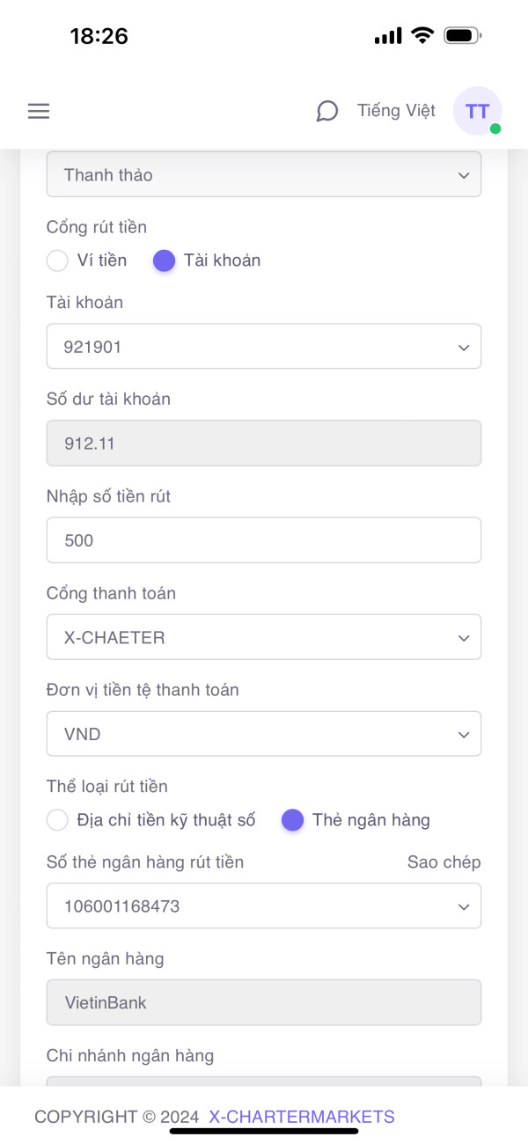Open bank card number 106001168473 dropdown
This screenshot has width=528, height=1144.
click(x=264, y=906)
